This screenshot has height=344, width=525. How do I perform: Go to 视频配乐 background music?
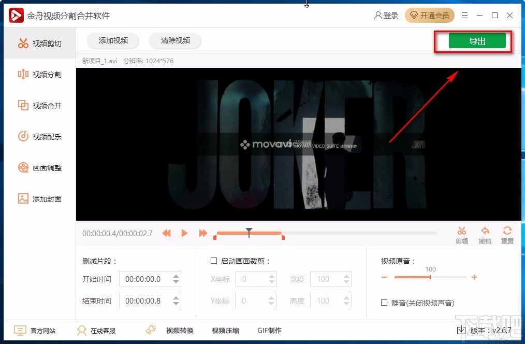40,137
